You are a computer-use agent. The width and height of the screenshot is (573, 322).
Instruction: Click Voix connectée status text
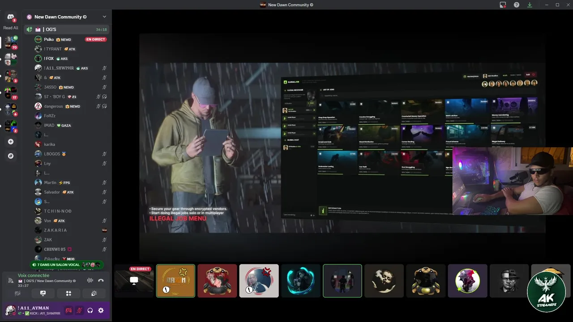click(x=34, y=275)
